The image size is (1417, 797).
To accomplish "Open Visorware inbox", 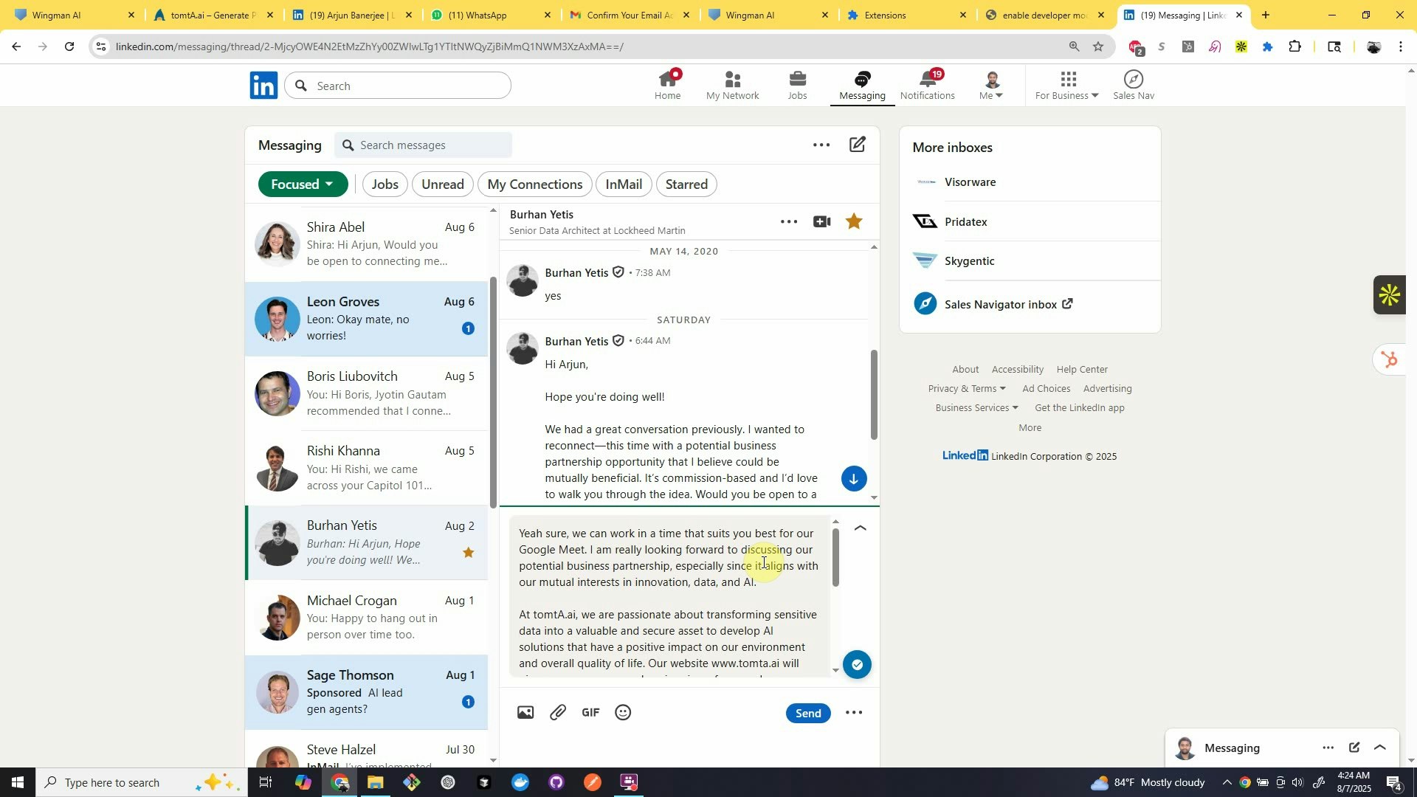I will point(1030,182).
